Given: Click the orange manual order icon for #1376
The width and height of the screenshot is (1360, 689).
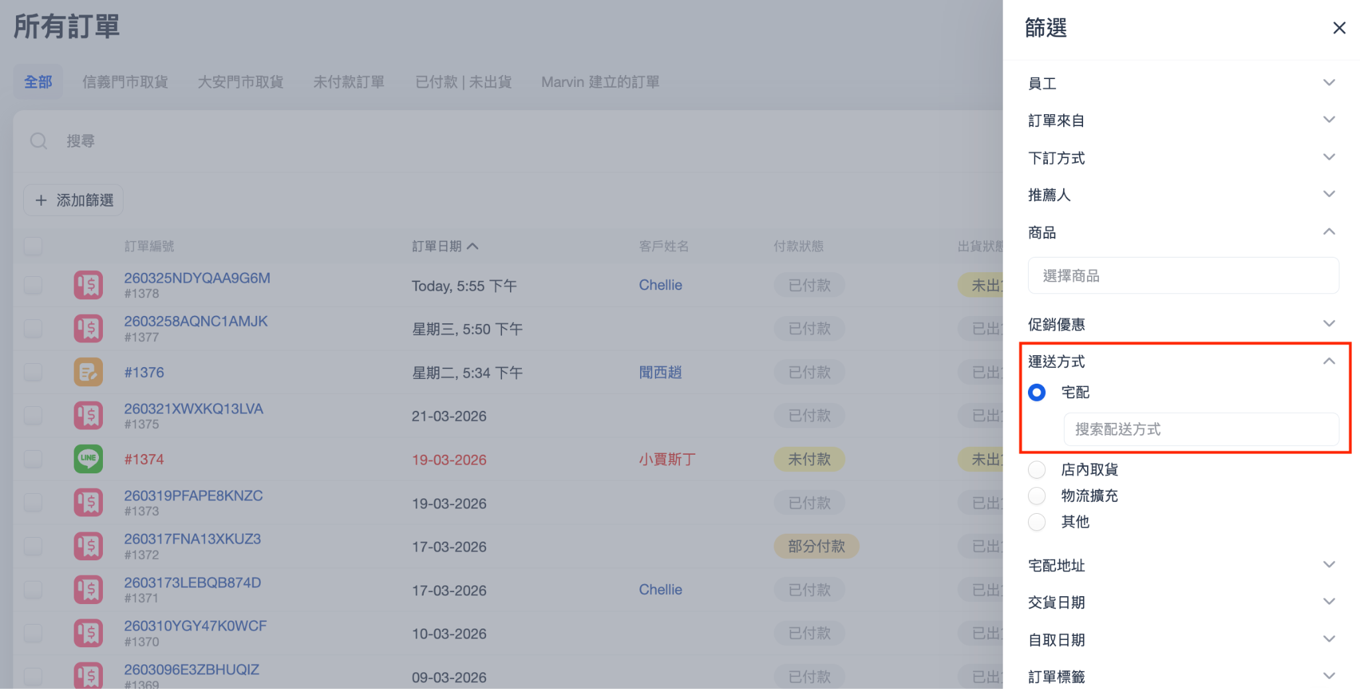Looking at the screenshot, I should click(88, 372).
